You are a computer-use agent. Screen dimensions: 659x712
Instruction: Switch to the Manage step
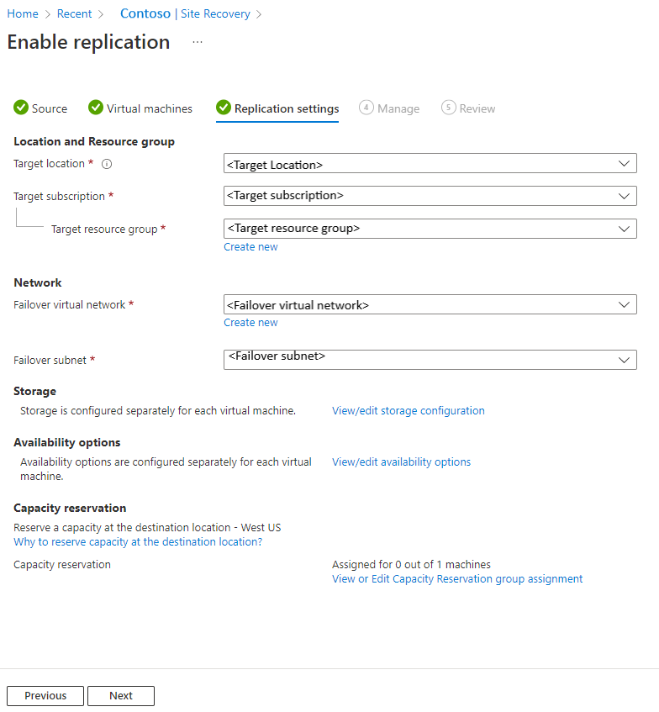click(389, 108)
